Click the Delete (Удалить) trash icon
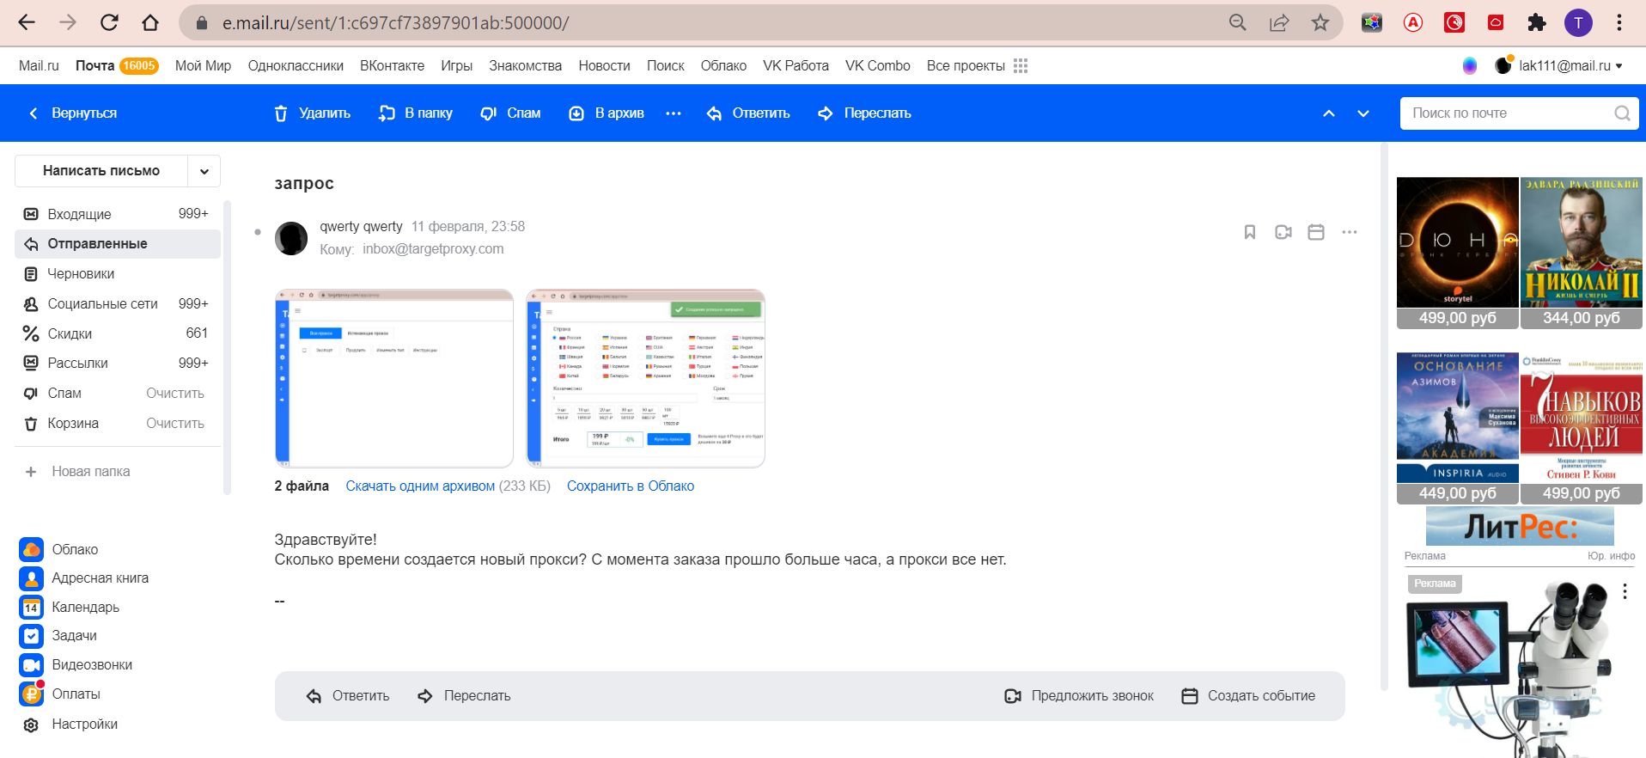Image resolution: width=1646 pixels, height=758 pixels. 281,113
